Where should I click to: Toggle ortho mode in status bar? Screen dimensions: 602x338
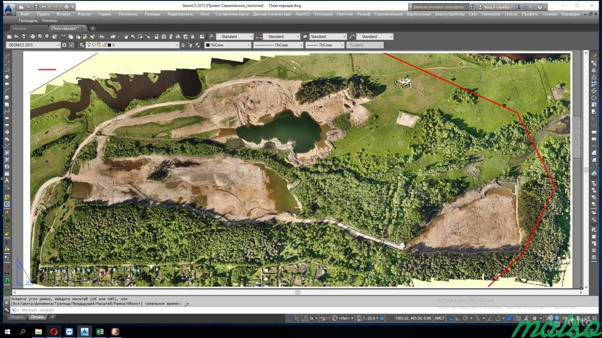(458, 318)
